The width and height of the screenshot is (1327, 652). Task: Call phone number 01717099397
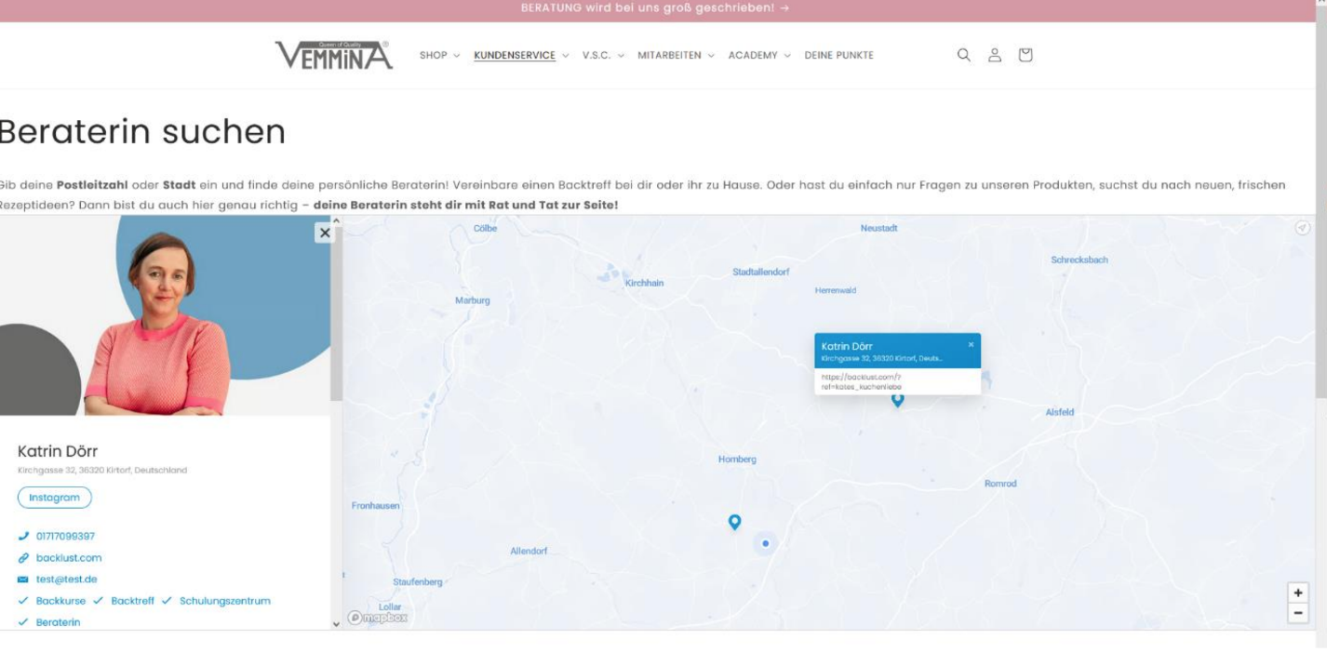[65, 536]
